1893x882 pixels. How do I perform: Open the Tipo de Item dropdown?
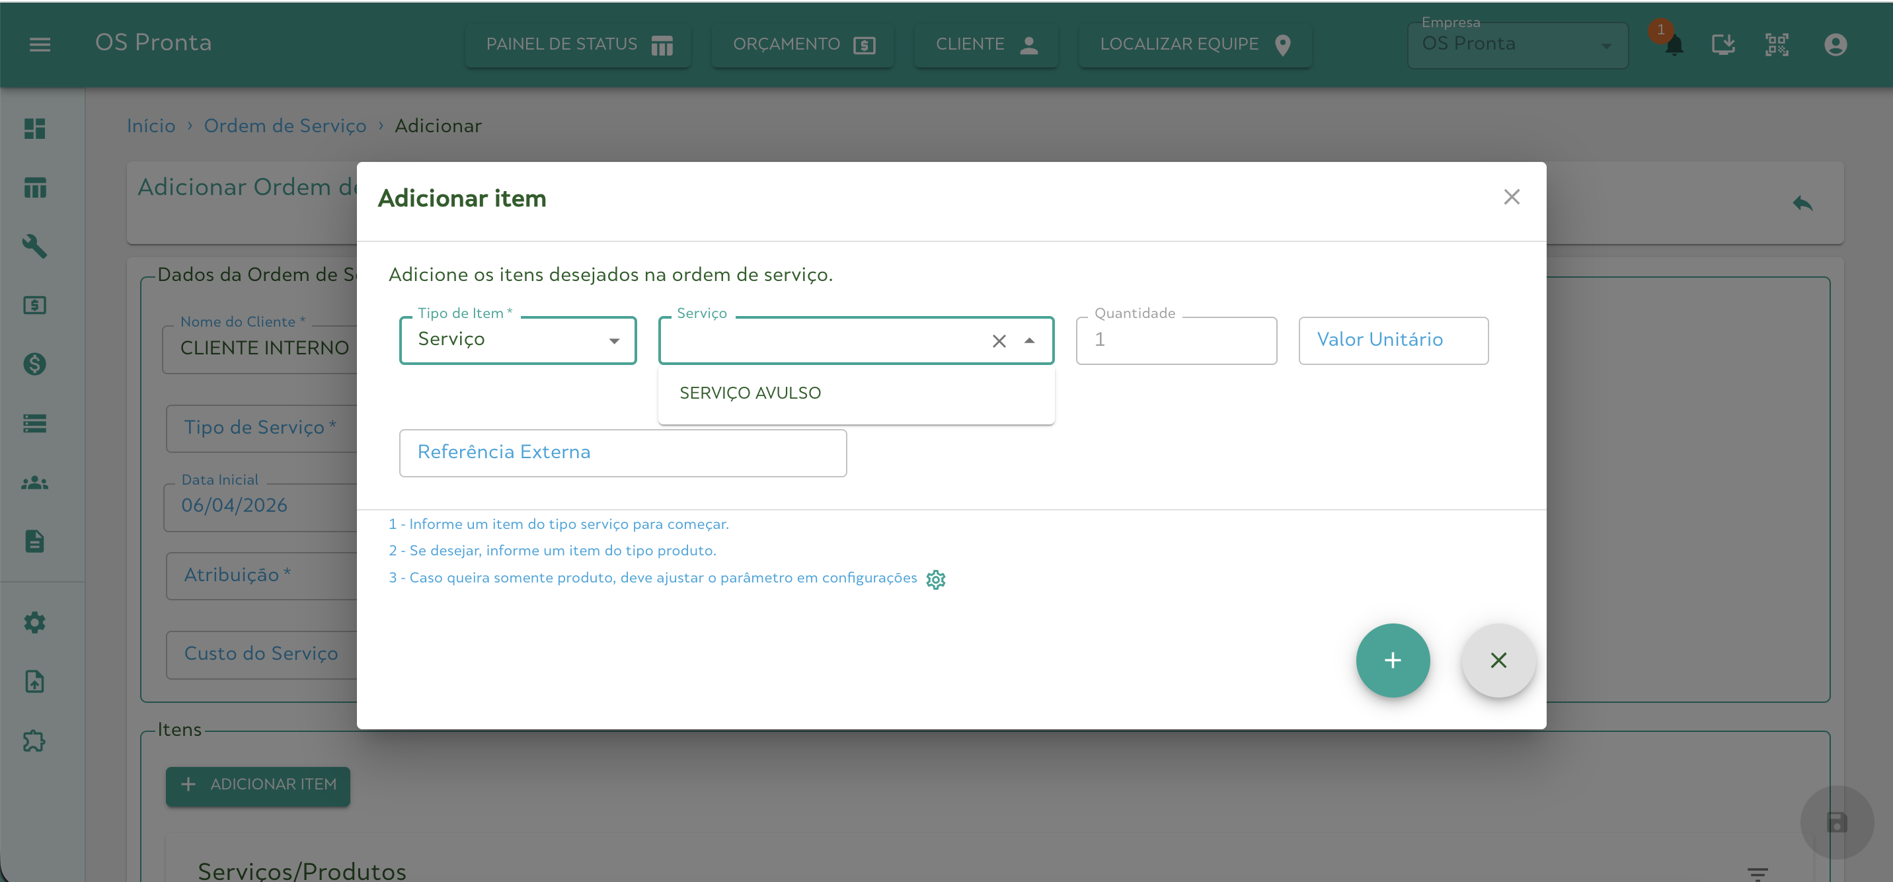(x=518, y=341)
